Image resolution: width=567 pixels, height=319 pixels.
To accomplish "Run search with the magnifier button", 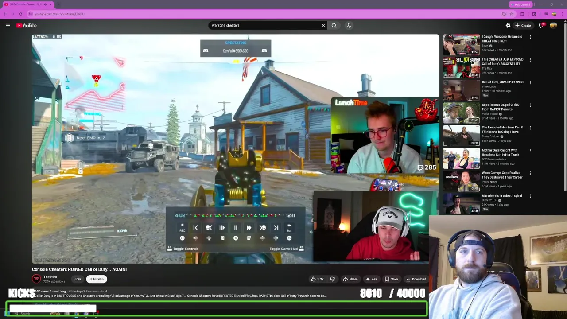I will tap(334, 25).
